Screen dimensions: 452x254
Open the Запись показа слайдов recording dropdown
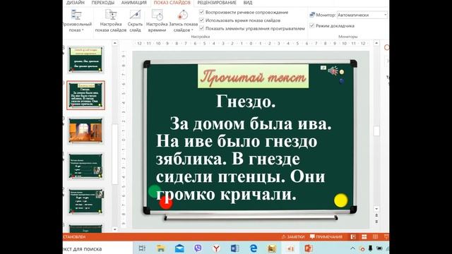[x=183, y=20]
